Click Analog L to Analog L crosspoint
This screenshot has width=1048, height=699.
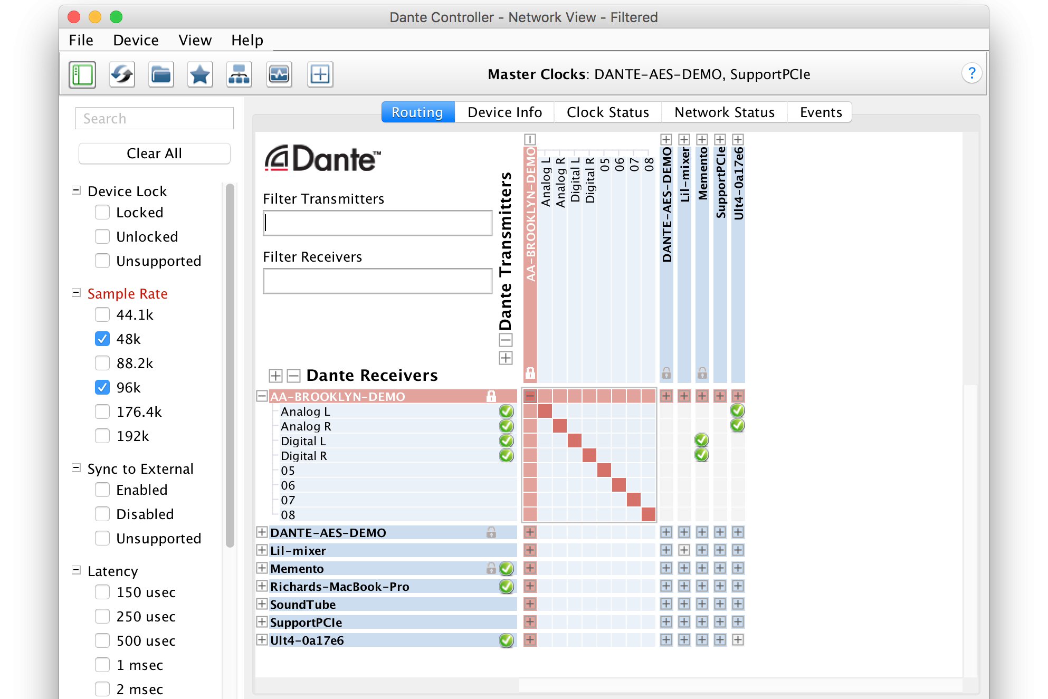(545, 411)
